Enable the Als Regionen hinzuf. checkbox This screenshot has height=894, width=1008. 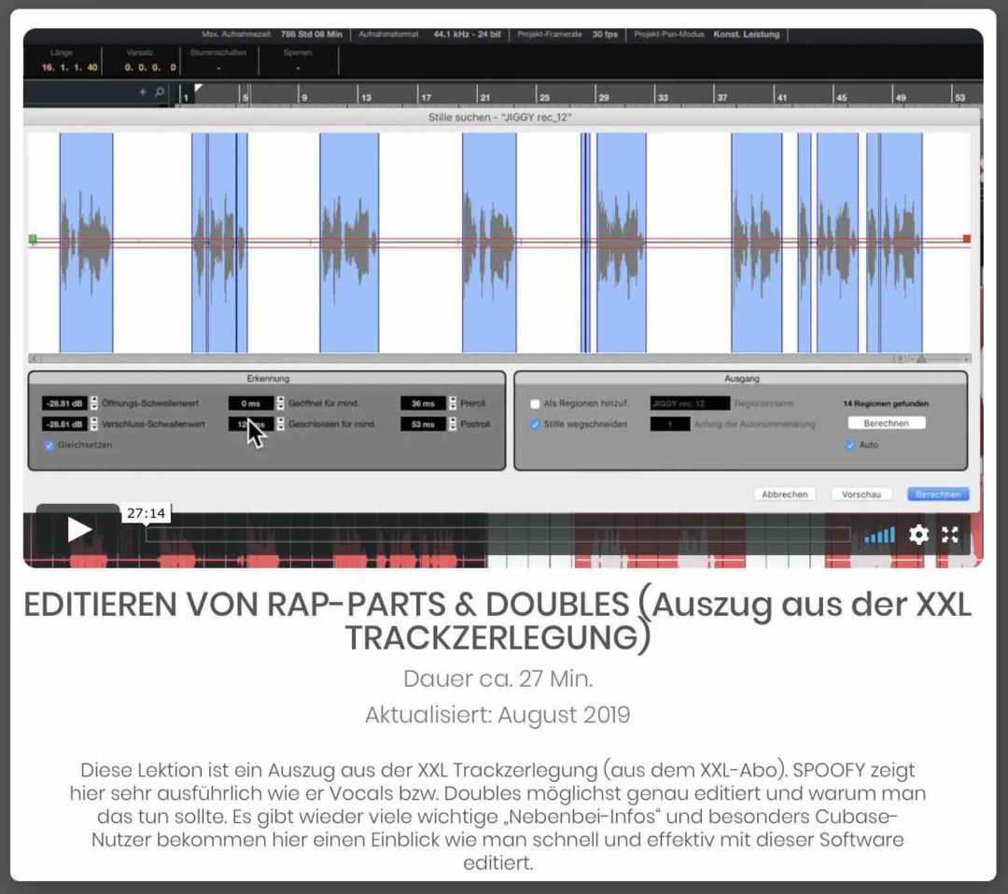(535, 401)
